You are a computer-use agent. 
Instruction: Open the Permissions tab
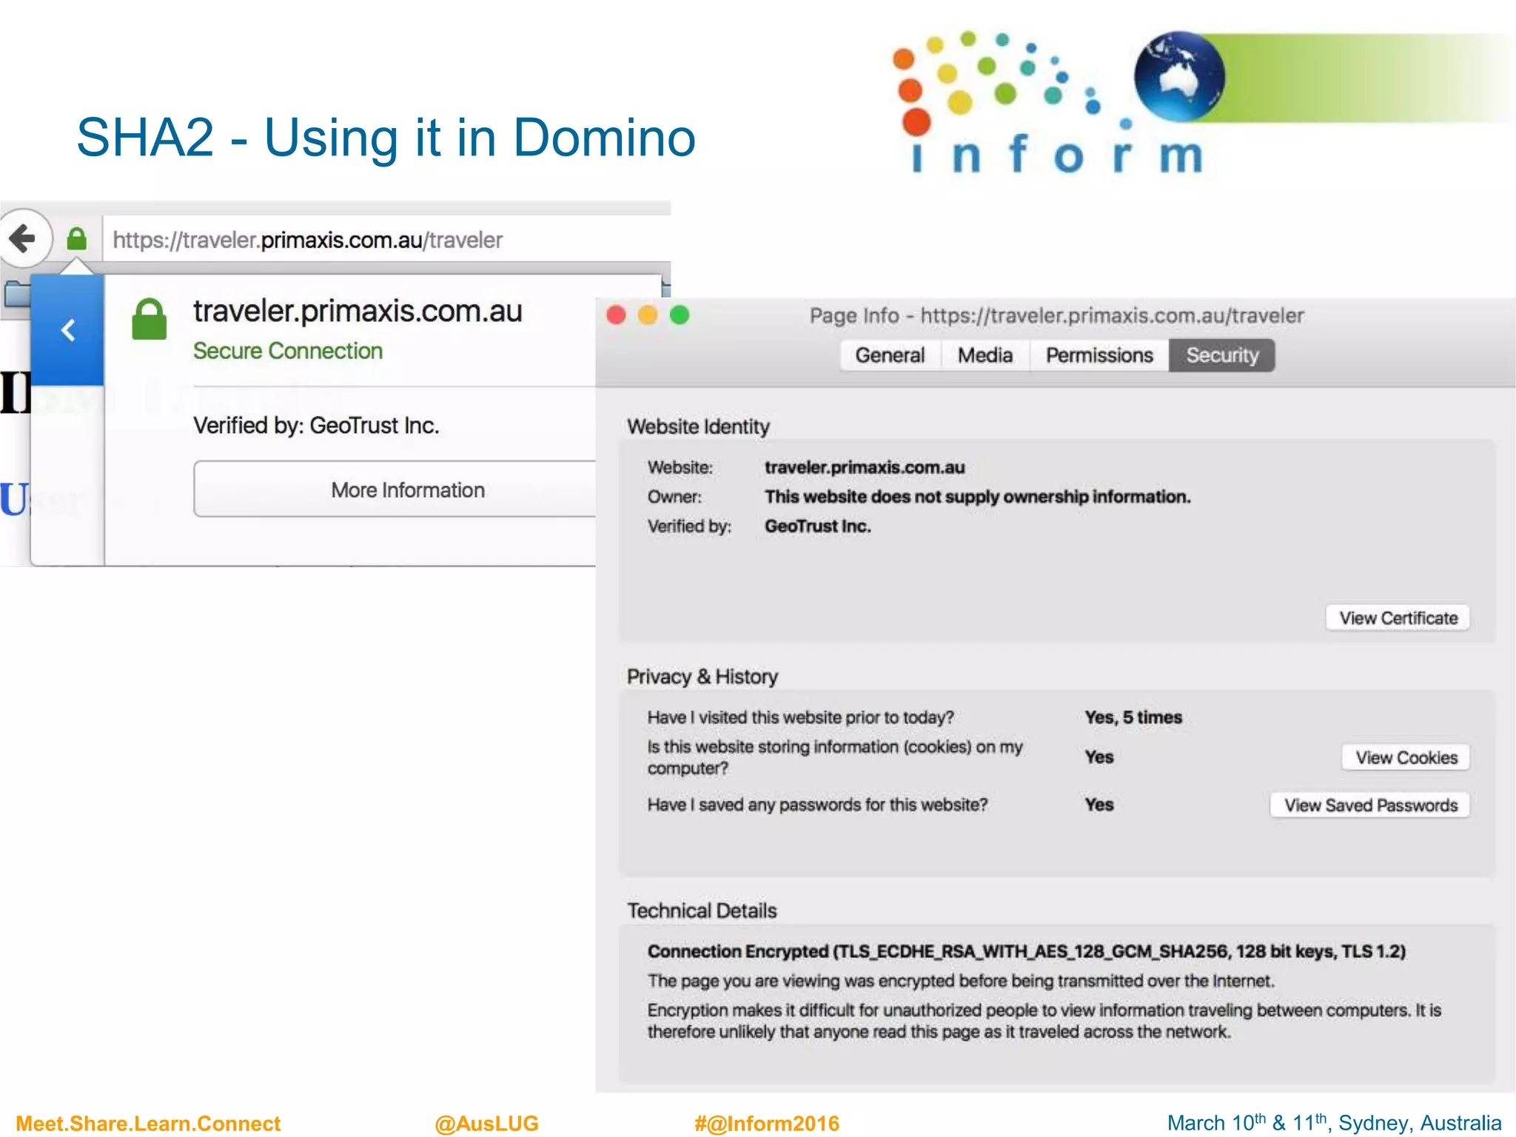click(x=1099, y=355)
